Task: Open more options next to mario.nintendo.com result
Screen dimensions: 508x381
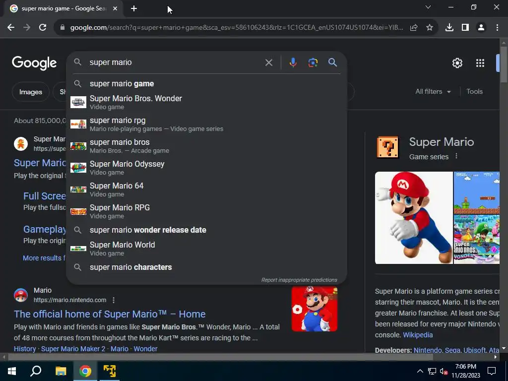Action: click(114, 300)
